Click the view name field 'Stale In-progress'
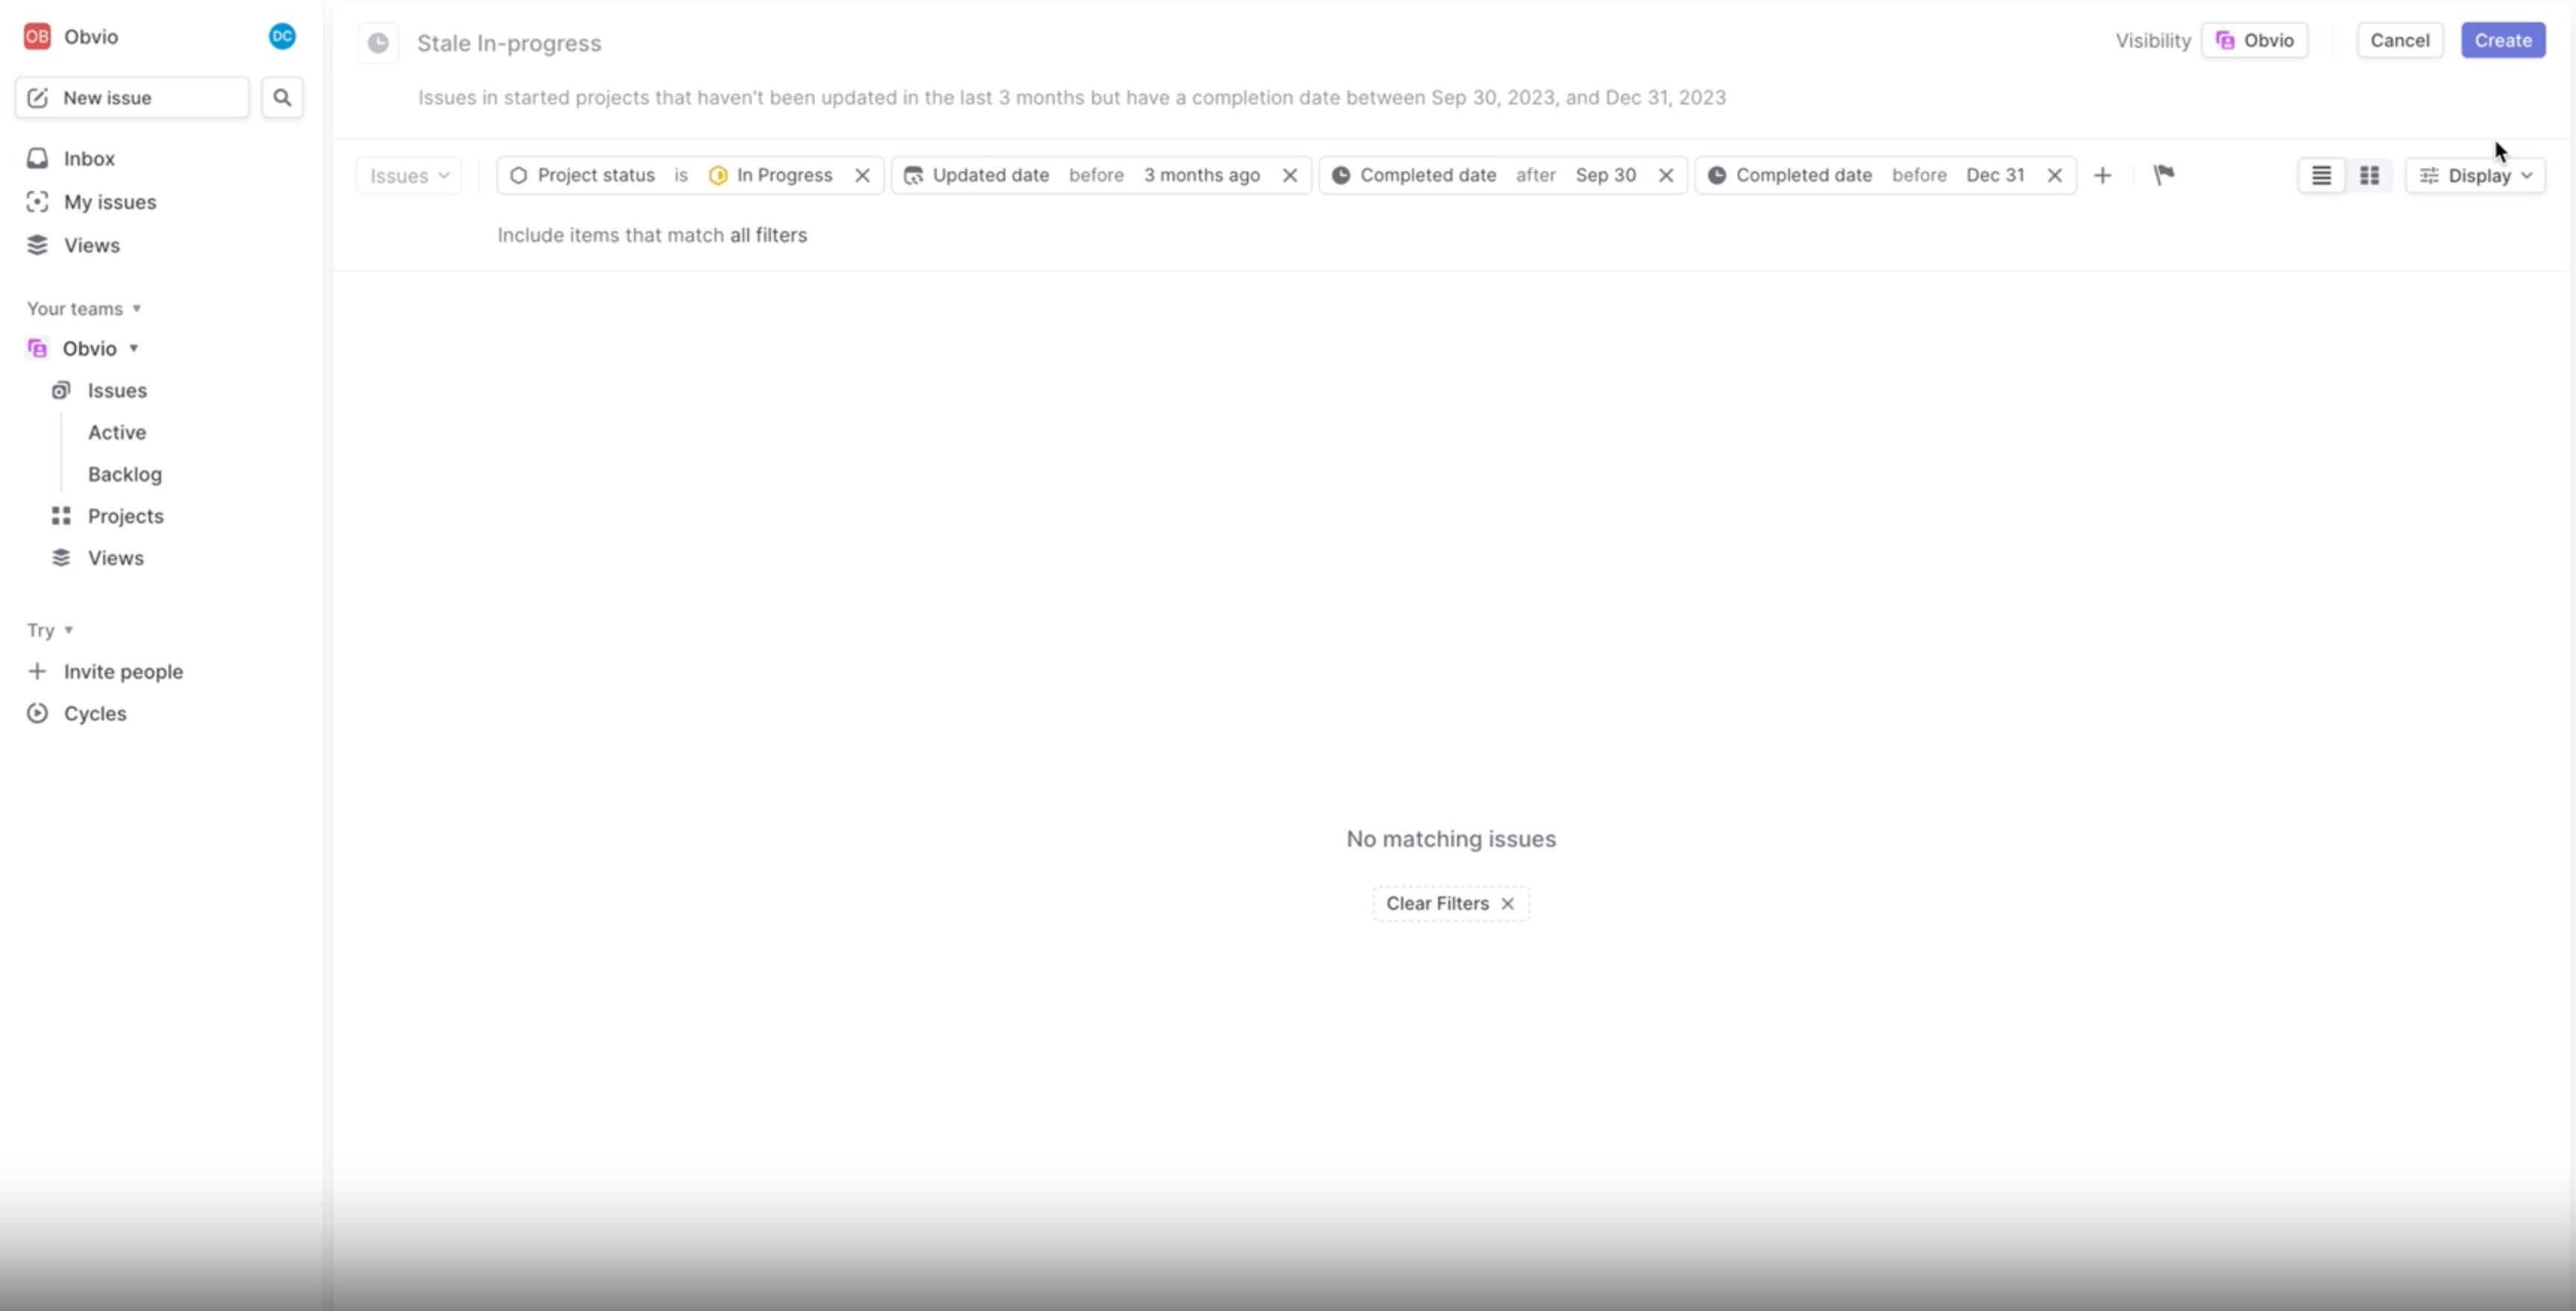Screen dimensions: 2576x1311 pyautogui.click(x=509, y=44)
